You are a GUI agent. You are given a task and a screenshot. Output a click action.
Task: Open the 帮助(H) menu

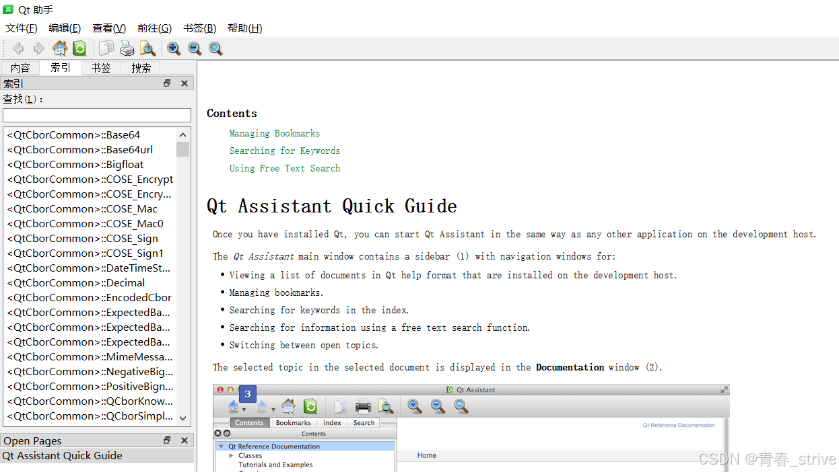244,28
